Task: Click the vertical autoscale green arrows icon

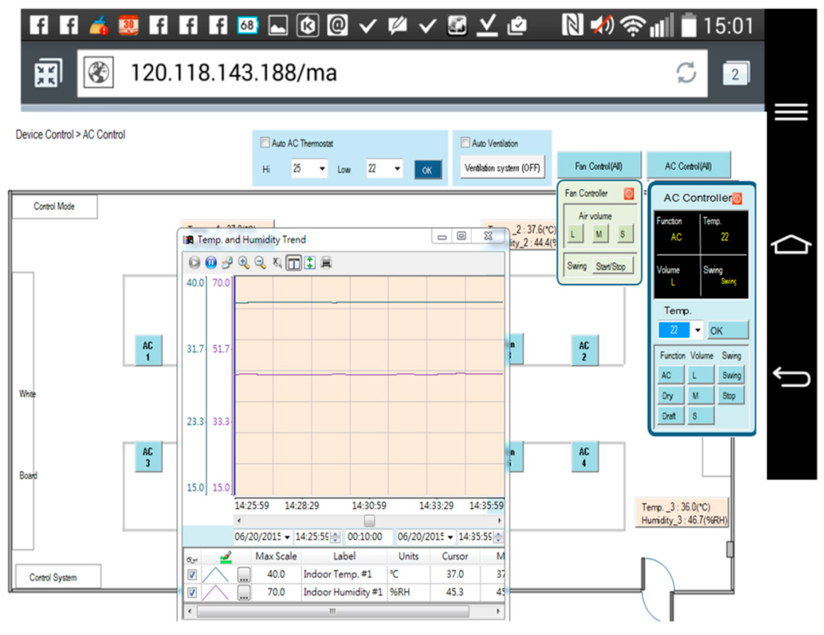Action: tap(310, 263)
